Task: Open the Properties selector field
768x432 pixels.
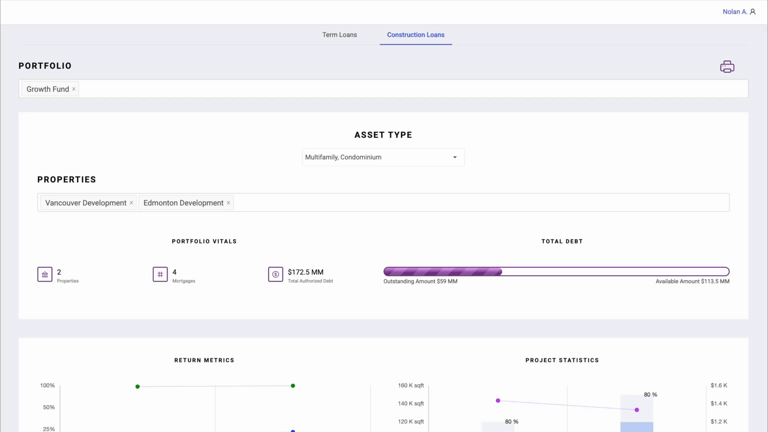Action: (400, 202)
